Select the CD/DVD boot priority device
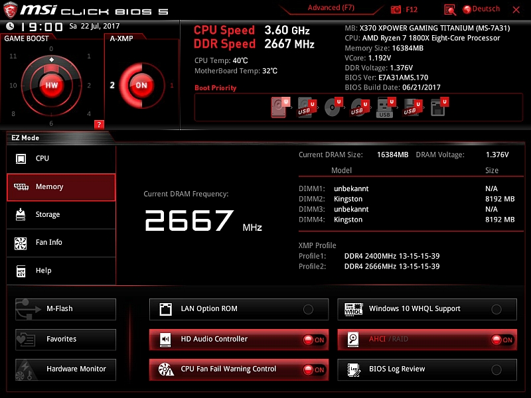The image size is (531, 398). 333,107
